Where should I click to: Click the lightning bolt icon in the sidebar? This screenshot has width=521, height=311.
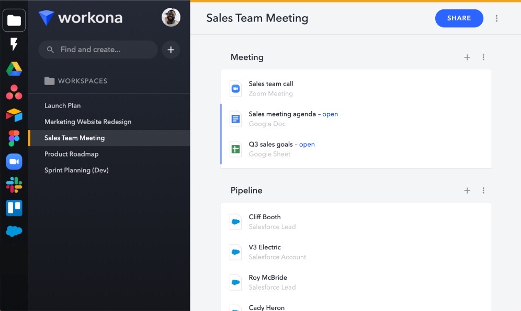[x=14, y=45]
